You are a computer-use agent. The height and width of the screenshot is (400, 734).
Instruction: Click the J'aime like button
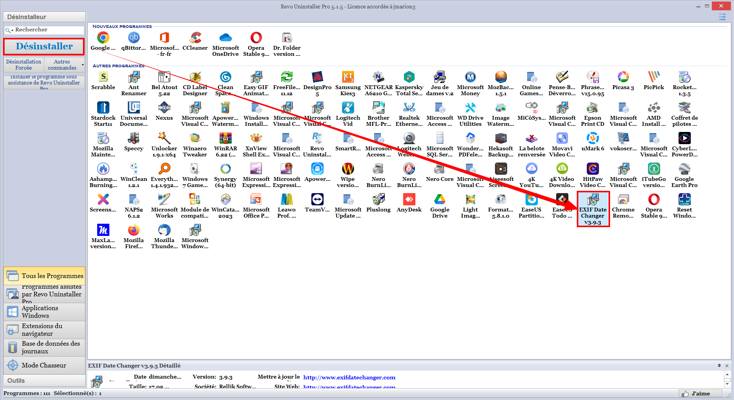(x=700, y=393)
